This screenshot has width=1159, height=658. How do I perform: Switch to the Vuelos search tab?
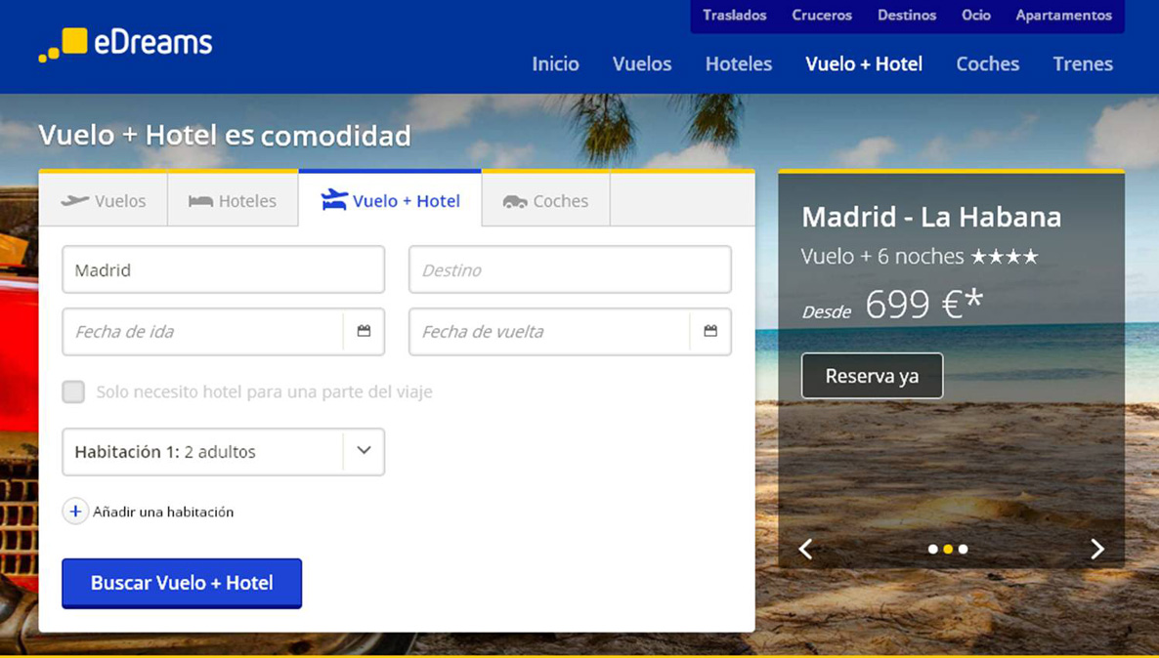[104, 201]
